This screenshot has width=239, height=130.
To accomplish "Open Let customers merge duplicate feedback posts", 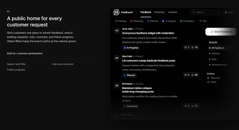I will click(148, 61).
